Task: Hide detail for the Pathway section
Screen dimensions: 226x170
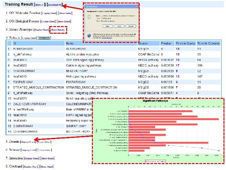Action: tap(45, 38)
